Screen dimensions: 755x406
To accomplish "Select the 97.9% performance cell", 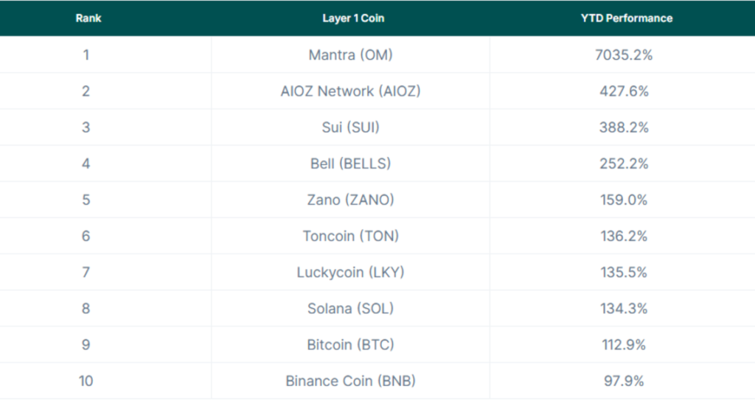I will click(x=624, y=381).
